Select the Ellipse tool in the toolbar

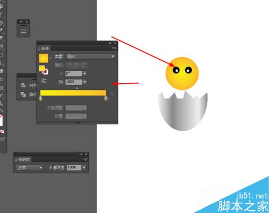(1, 23)
